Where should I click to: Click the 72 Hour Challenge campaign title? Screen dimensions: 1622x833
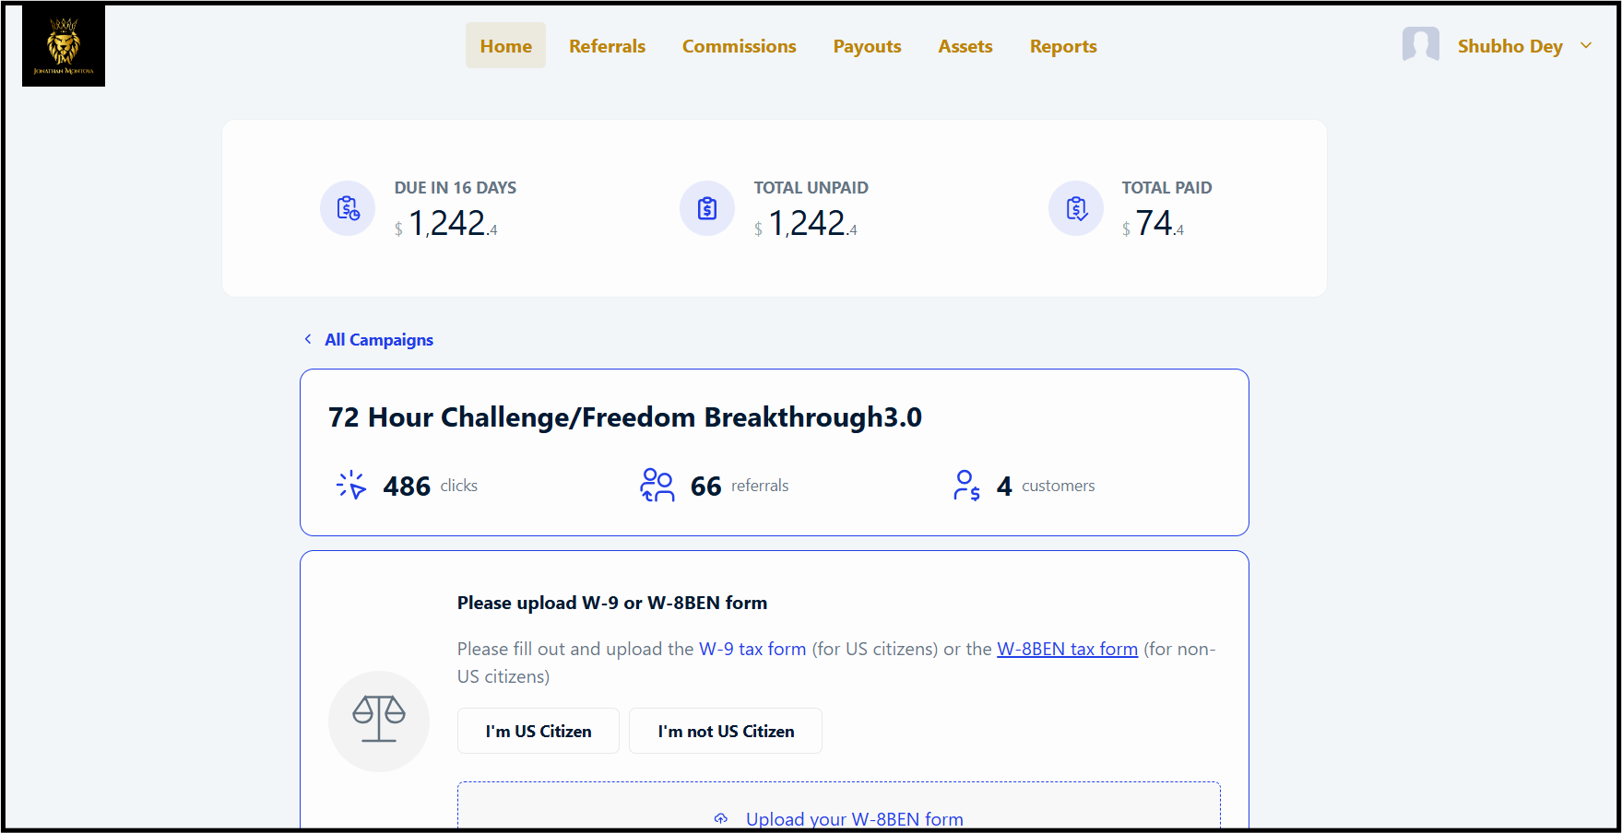pyautogui.click(x=625, y=417)
